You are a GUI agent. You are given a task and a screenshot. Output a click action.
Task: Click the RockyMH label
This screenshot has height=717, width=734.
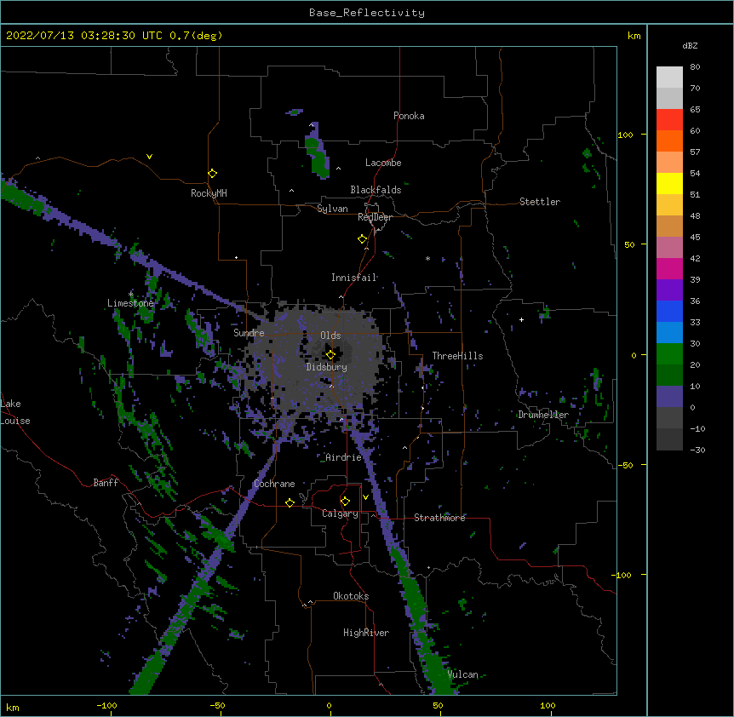click(x=209, y=192)
